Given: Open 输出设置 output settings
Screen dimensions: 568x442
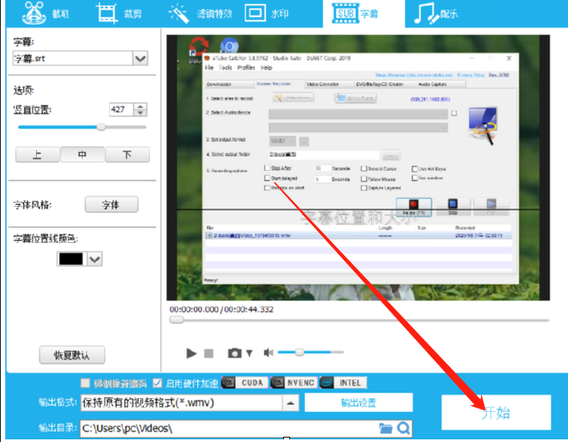Looking at the screenshot, I should coord(359,402).
